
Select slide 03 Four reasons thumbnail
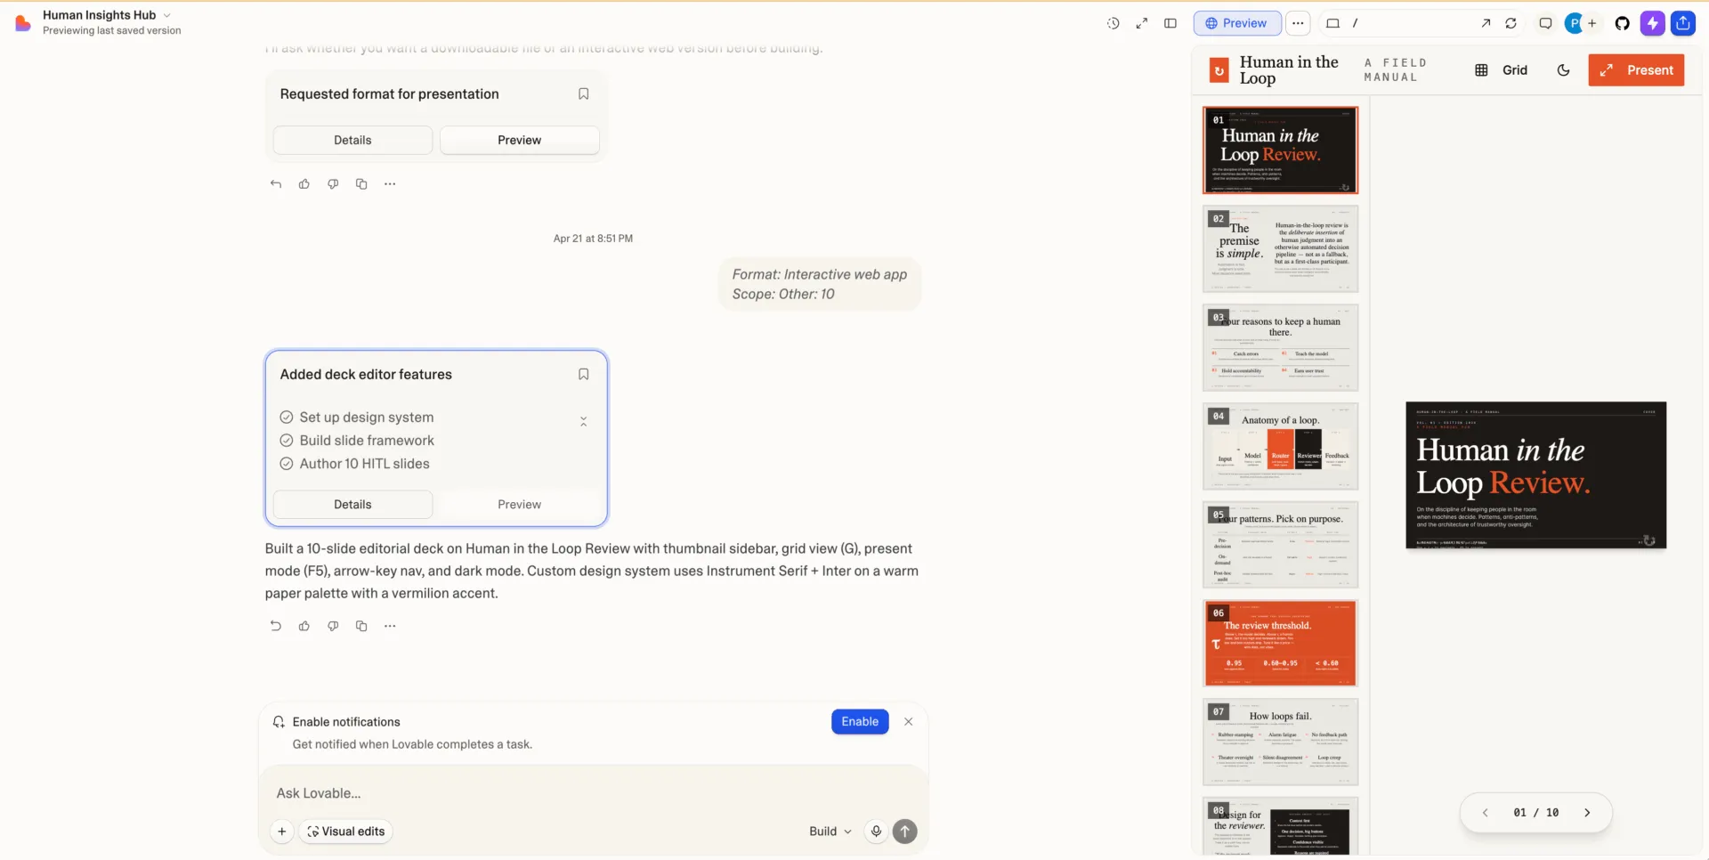1281,348
